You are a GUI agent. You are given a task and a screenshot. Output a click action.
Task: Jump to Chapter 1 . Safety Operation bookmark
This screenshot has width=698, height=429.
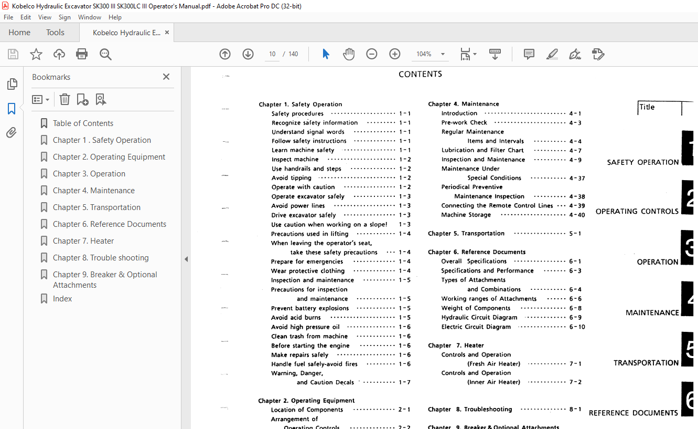[x=102, y=140]
